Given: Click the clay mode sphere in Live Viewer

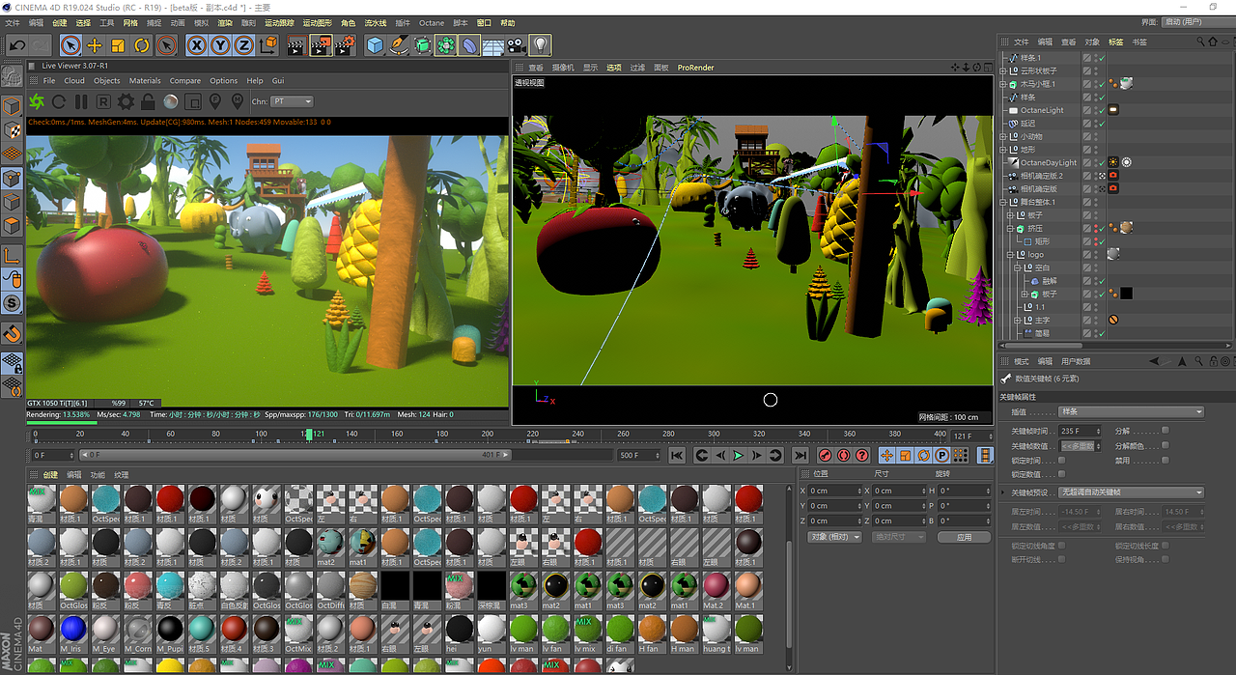Looking at the screenshot, I should (171, 101).
